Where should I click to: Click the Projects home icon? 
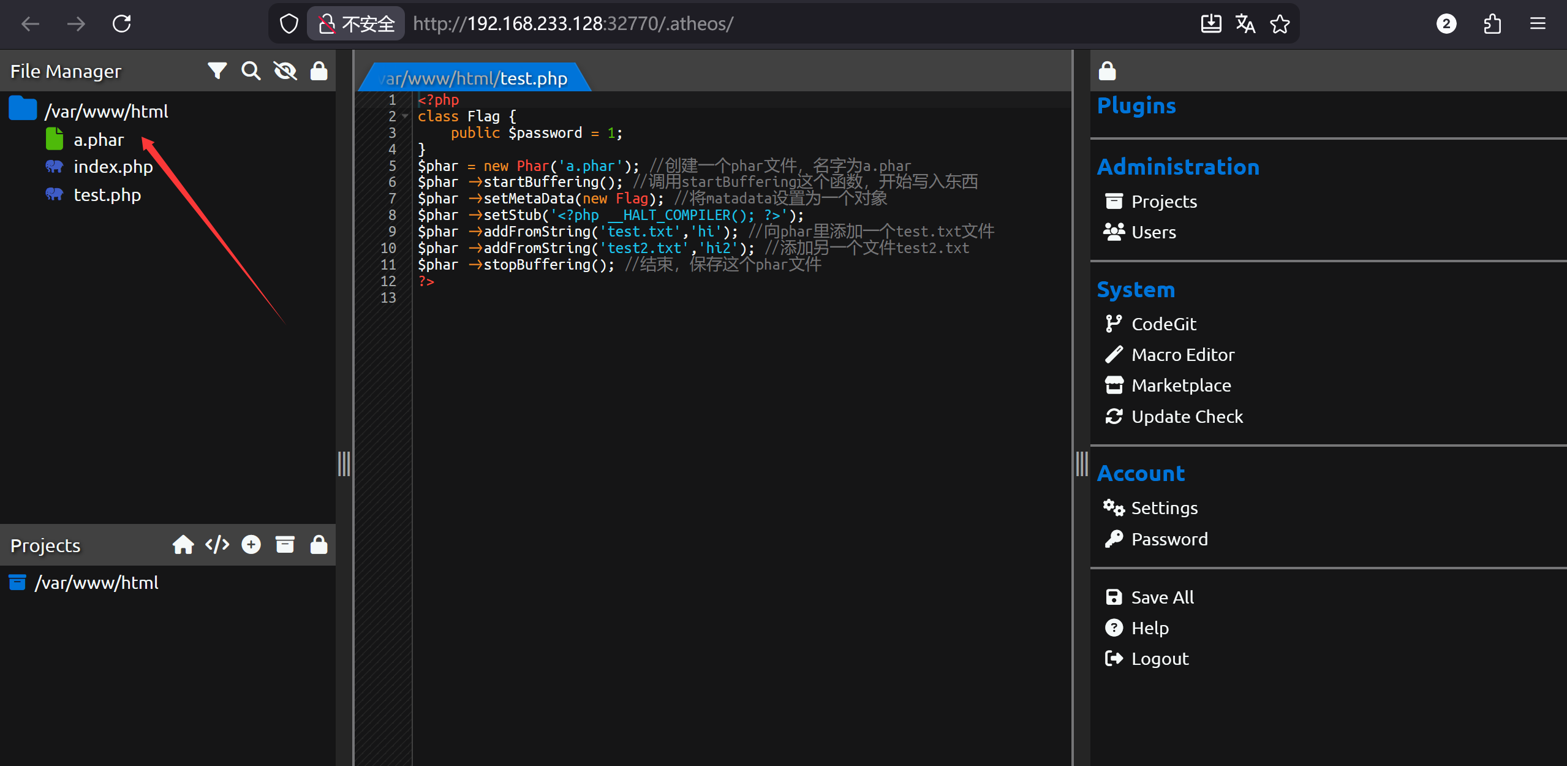tap(183, 544)
